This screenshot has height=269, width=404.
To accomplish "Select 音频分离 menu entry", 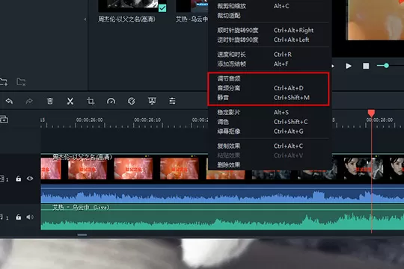I will 229,88.
